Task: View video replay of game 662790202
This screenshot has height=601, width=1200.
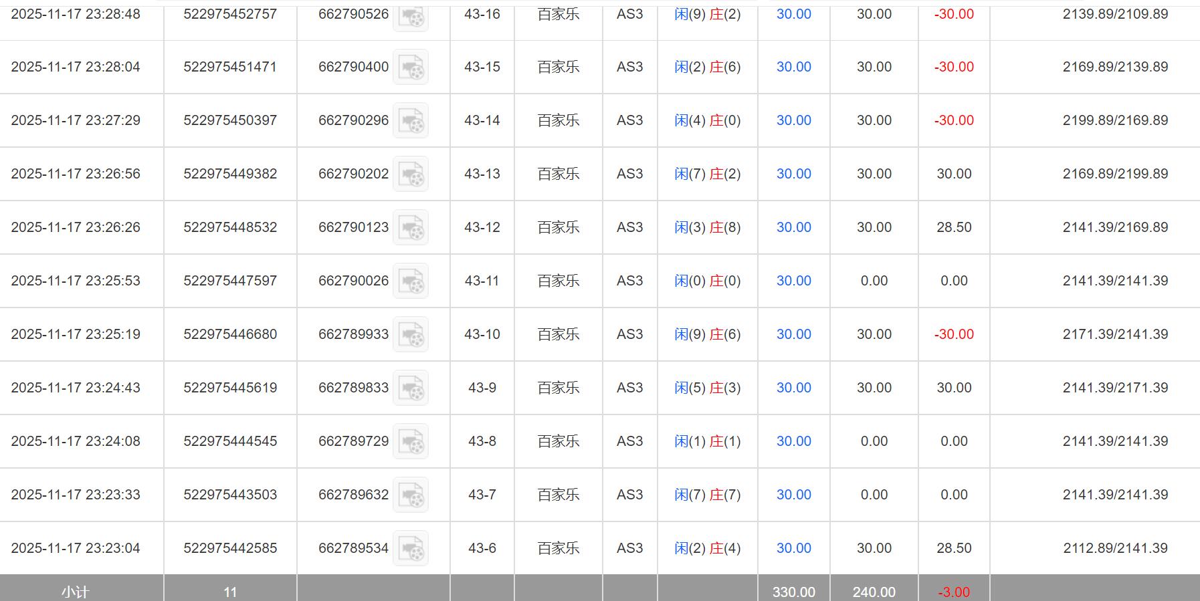Action: [410, 174]
